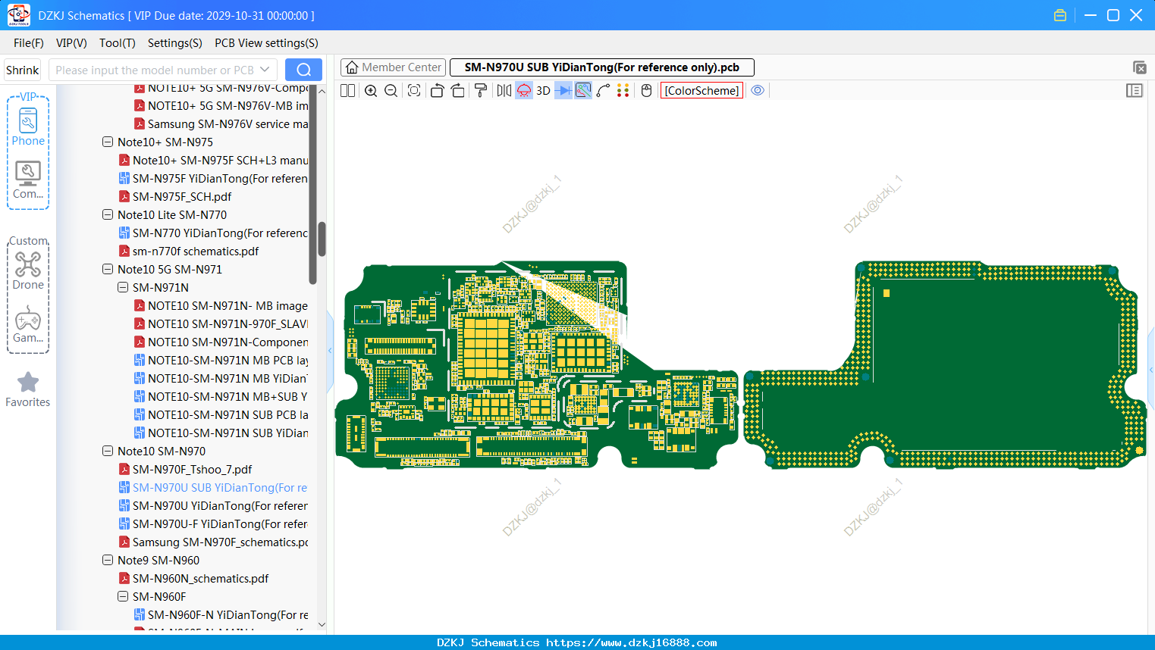This screenshot has width=1155, height=650.
Task: Open the Tool(T) menu
Action: tap(118, 43)
